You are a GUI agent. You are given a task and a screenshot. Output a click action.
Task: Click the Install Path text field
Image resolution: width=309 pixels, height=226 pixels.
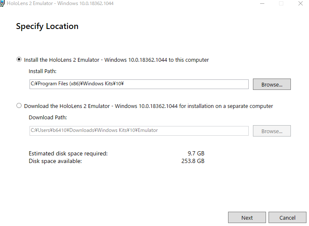(139, 84)
